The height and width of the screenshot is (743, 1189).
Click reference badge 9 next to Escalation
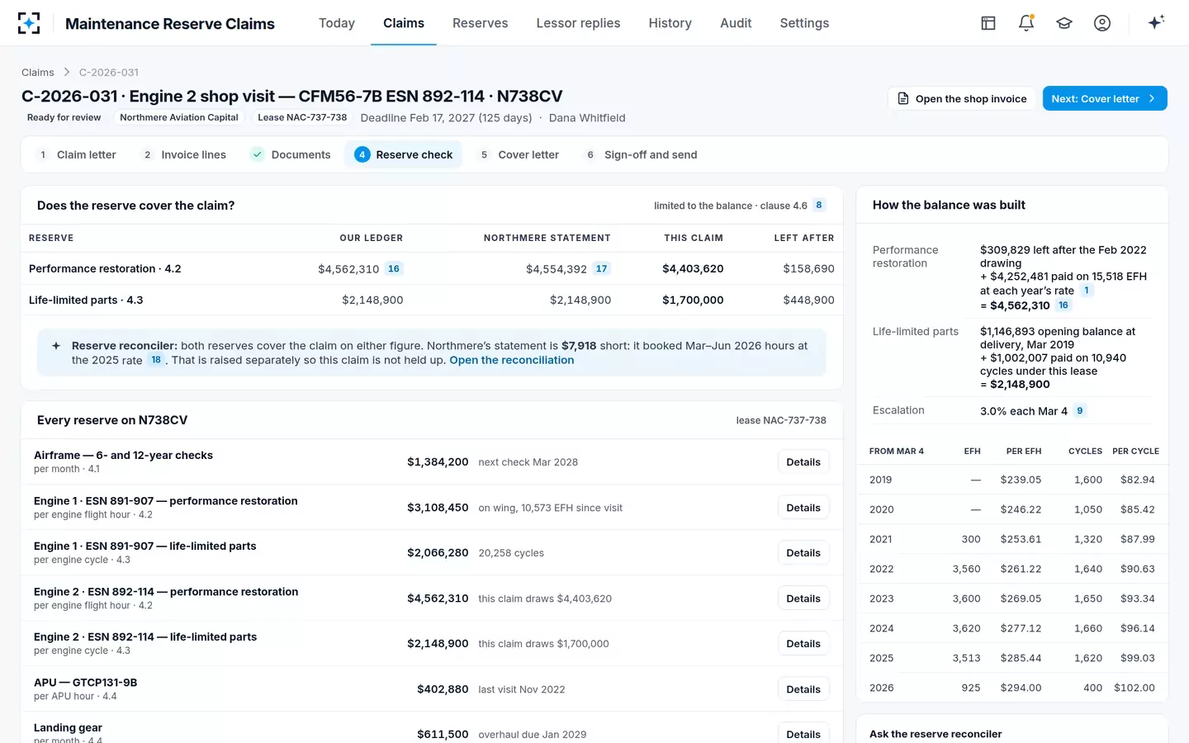pos(1080,410)
